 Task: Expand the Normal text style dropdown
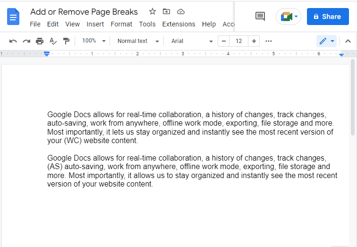tap(138, 41)
